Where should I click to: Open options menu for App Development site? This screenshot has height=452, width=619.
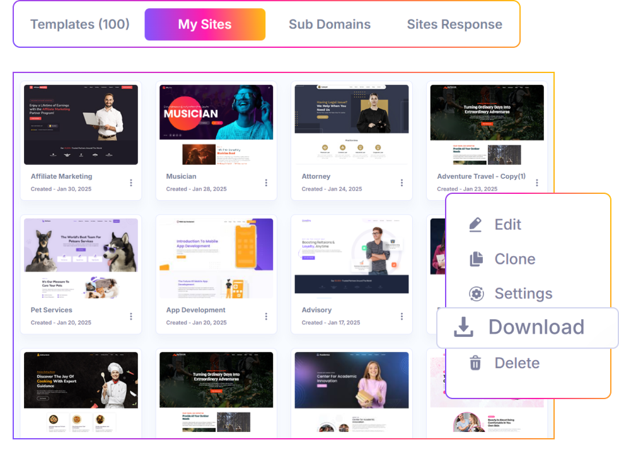pyautogui.click(x=267, y=316)
